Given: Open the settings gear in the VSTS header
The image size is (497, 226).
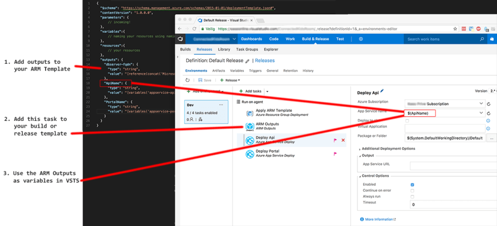Looking at the screenshot, I should 361,39.
